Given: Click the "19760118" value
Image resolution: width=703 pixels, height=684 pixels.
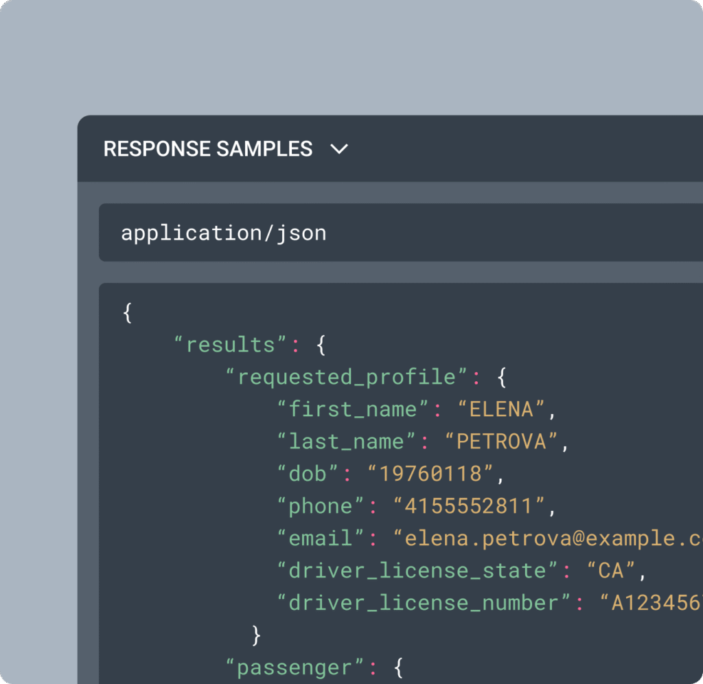Looking at the screenshot, I should coord(430,474).
